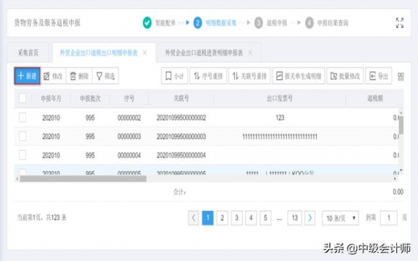Image resolution: width=418 pixels, height=261 pixels.
Task: Go to page 5
Action: 265,218
